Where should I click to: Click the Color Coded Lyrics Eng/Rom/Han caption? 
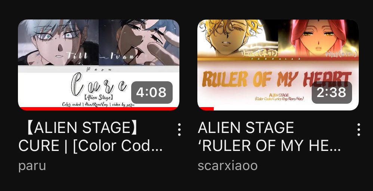pyautogui.click(x=279, y=99)
